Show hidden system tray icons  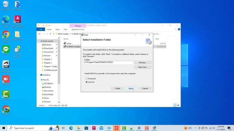[196, 128]
